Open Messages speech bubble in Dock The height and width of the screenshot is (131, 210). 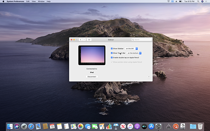88,126
